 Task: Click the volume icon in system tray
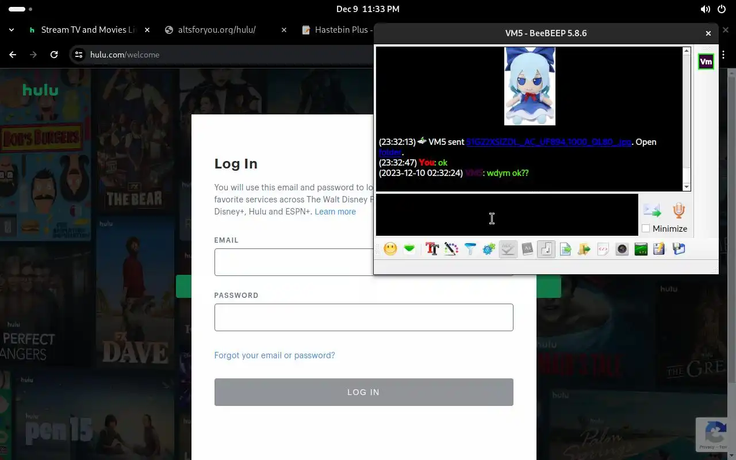point(705,9)
